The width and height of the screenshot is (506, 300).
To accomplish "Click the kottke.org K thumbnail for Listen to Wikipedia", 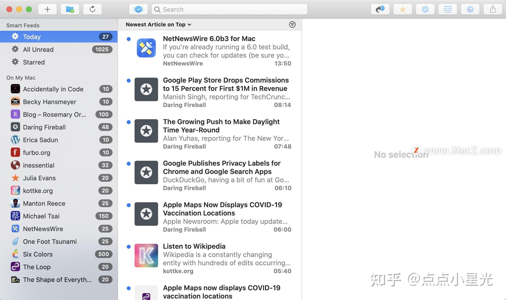I will point(146,256).
